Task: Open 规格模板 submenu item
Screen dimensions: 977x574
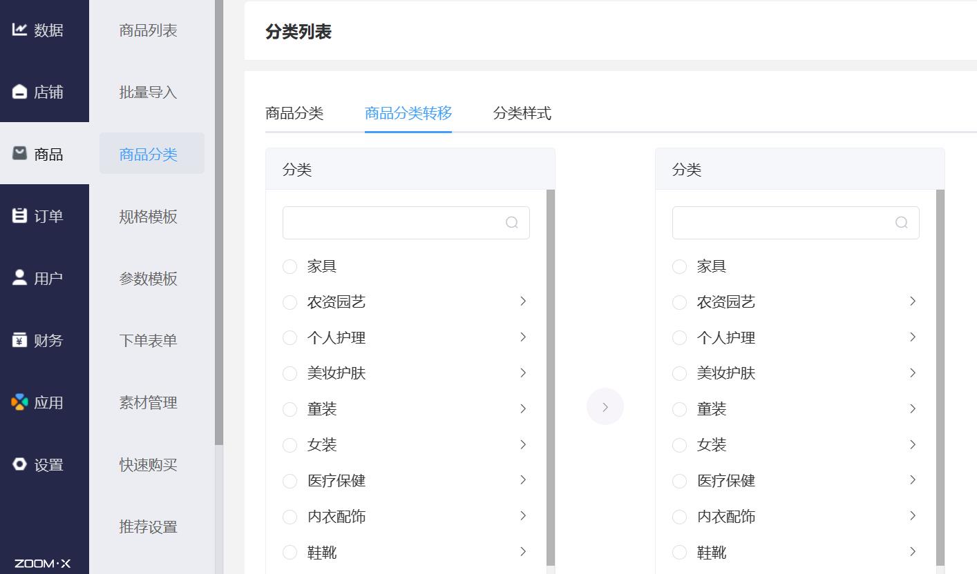Action: [x=148, y=217]
